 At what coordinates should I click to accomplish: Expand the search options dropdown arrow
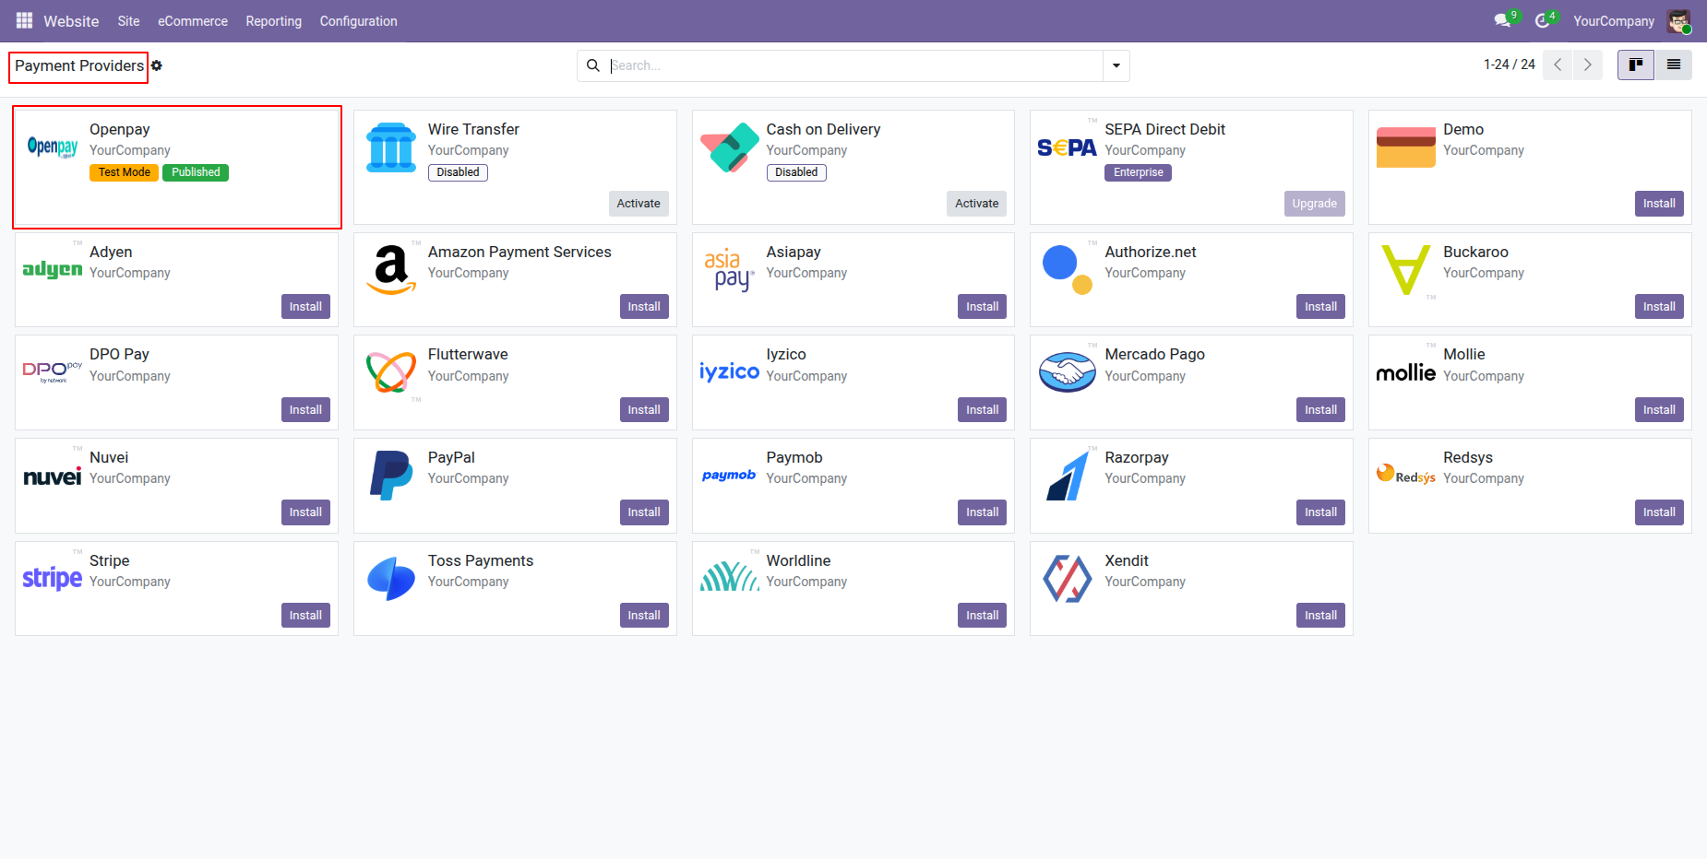(1116, 65)
